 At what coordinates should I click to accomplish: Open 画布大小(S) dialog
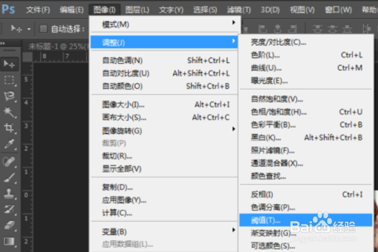(164, 117)
